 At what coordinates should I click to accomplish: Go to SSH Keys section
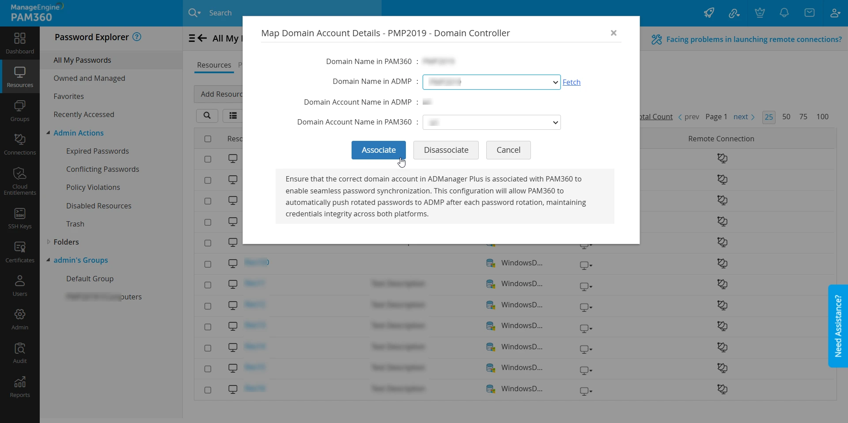(20, 218)
